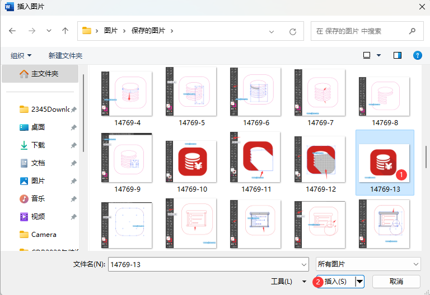This screenshot has height=295, width=430.
Task: Unpin 桌面 using its pin icon
Action: 73,127
